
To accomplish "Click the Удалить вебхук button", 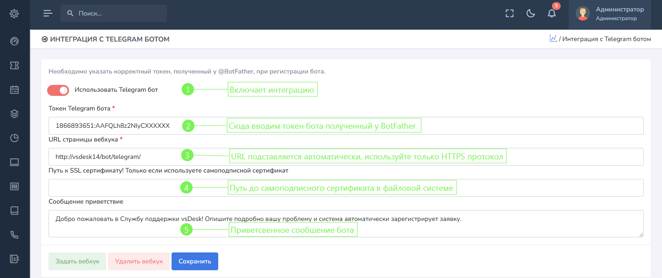I will (139, 262).
